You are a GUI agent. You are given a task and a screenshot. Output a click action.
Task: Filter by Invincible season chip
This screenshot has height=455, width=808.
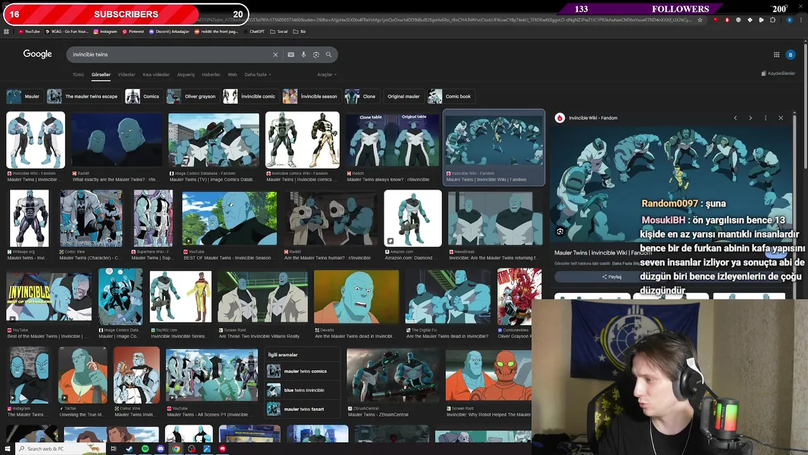[311, 96]
